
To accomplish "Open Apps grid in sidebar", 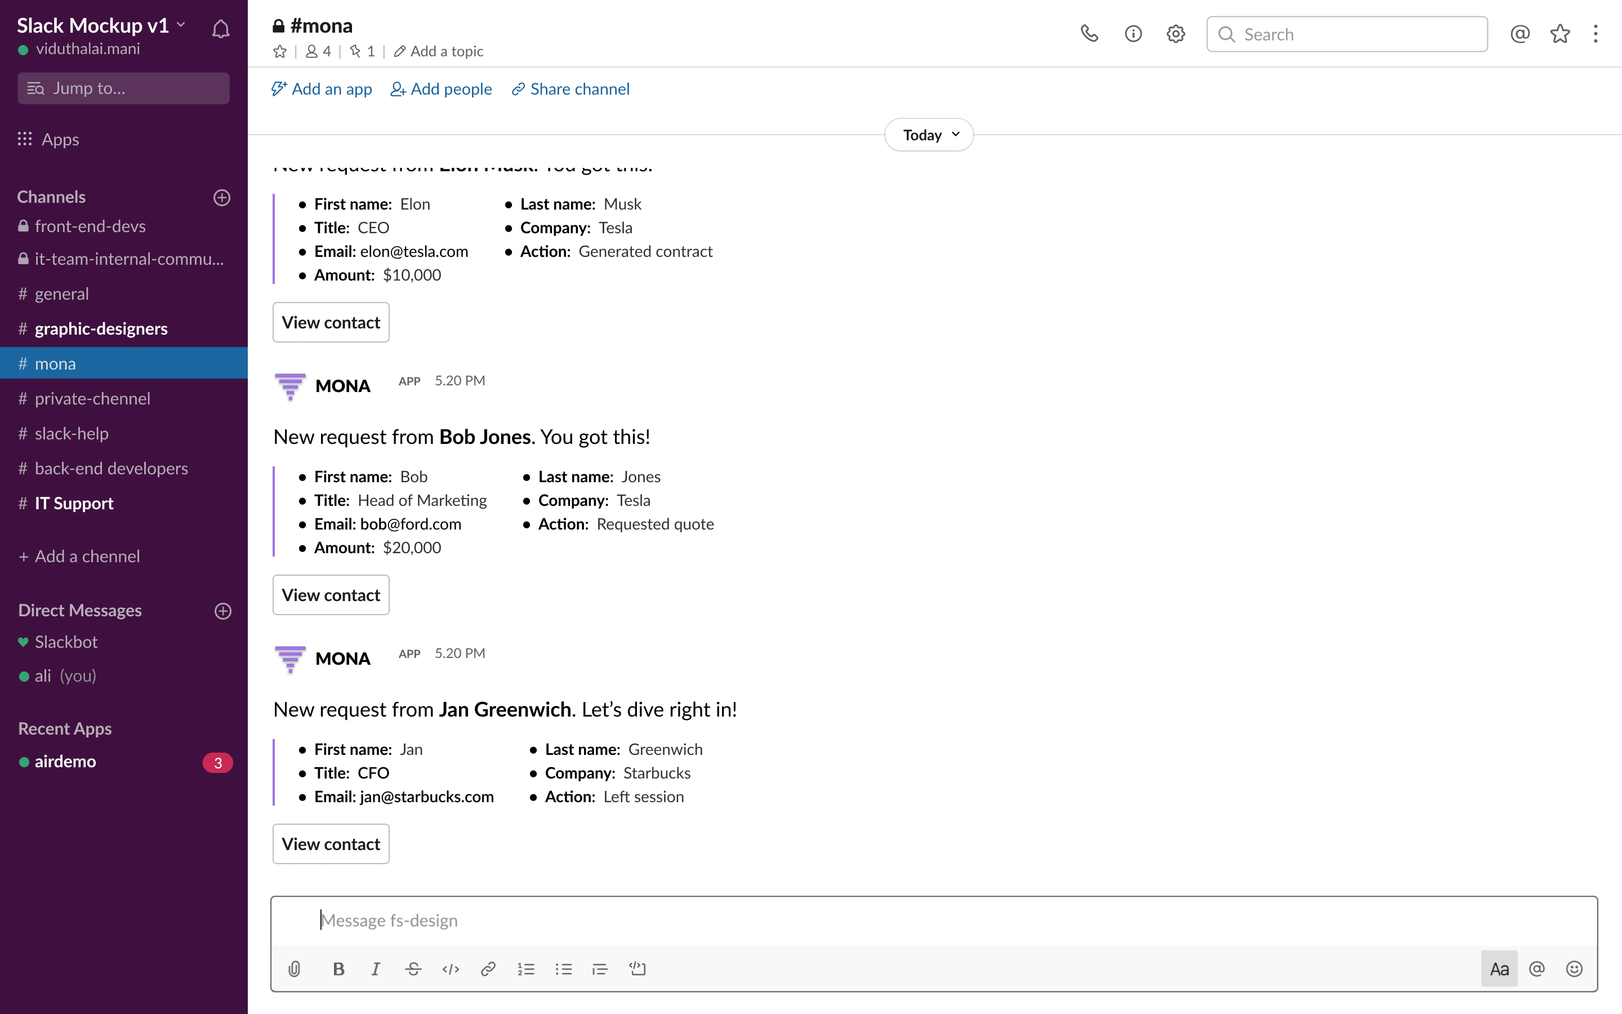I will pos(48,139).
